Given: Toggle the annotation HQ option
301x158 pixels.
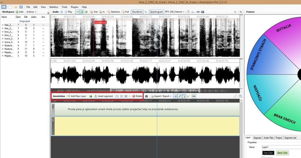Looking at the screenshot, I should 194,96.
